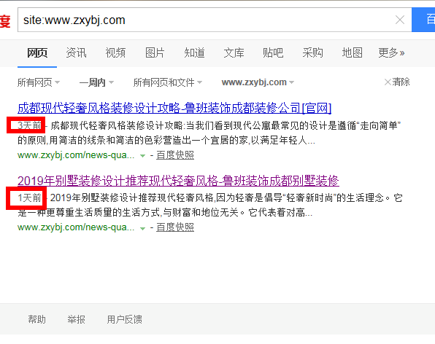The width and height of the screenshot is (435, 344).
Task: Open the 帮助 footer link
Action: (x=36, y=319)
